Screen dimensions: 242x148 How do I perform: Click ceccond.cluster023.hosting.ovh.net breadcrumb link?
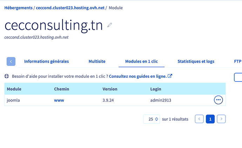coord(70,8)
